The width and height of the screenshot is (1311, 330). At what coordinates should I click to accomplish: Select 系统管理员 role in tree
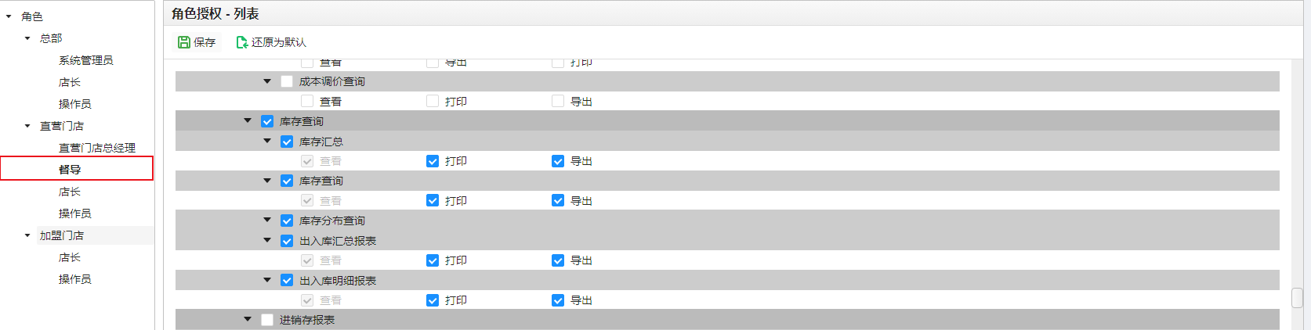86,60
